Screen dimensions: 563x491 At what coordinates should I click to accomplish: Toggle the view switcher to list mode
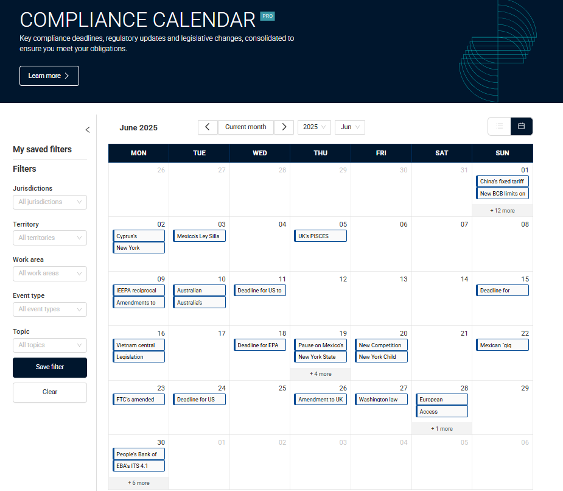click(x=498, y=126)
